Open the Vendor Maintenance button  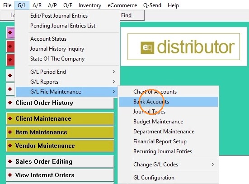[x=60, y=146]
